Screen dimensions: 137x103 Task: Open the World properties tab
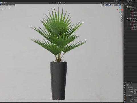pos(125,97)
